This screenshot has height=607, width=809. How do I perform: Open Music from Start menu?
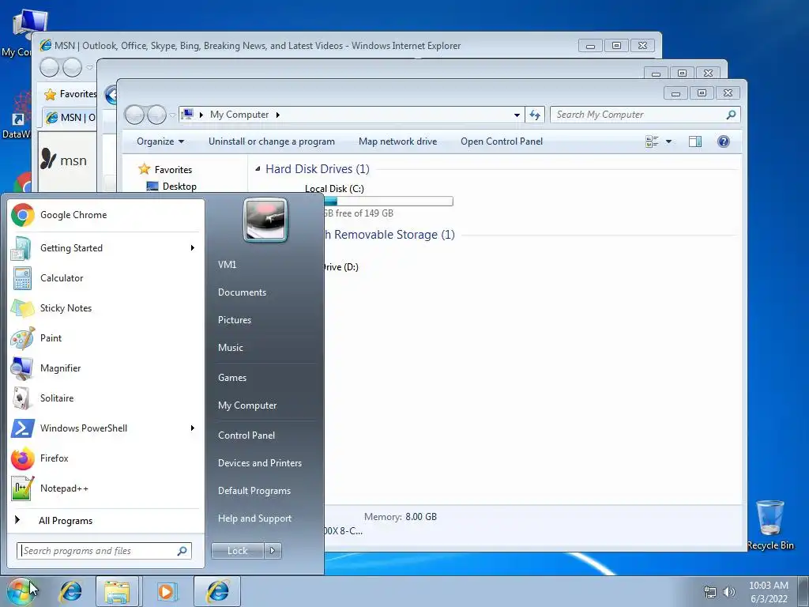click(230, 348)
